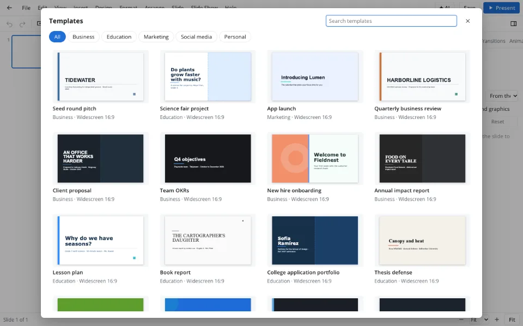Filter templates by Business
The width and height of the screenshot is (523, 326).
[83, 36]
